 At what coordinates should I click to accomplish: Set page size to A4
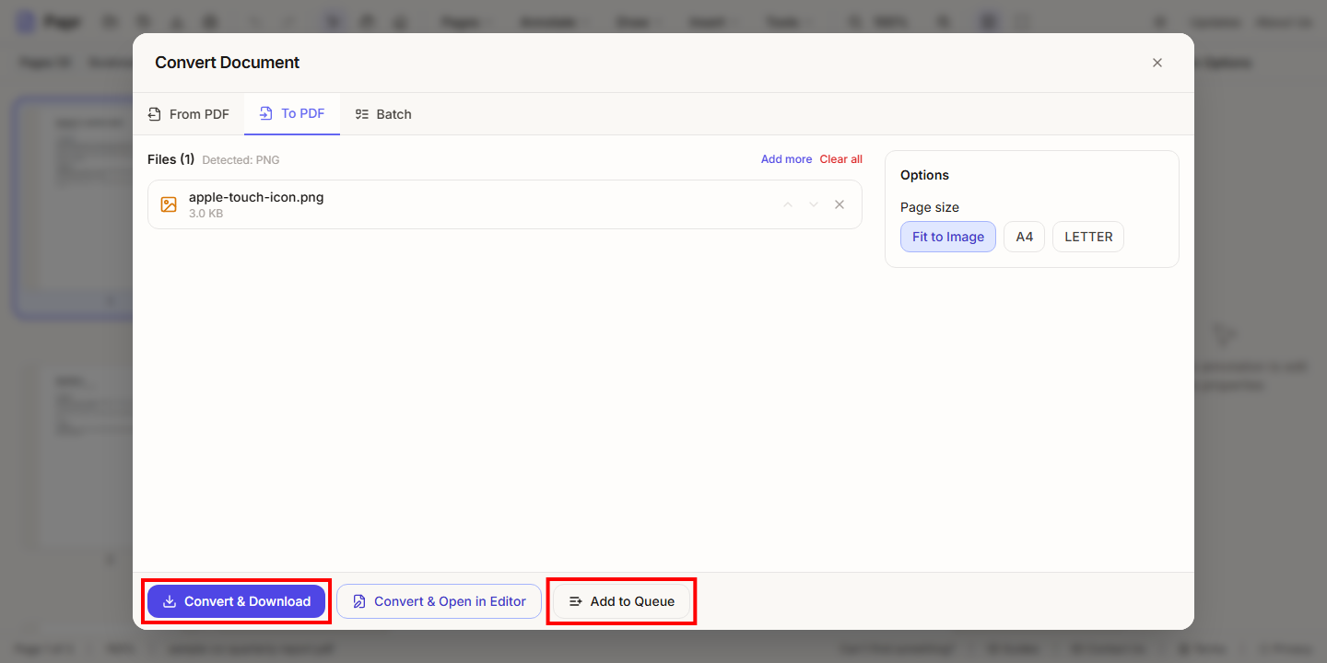pos(1024,237)
